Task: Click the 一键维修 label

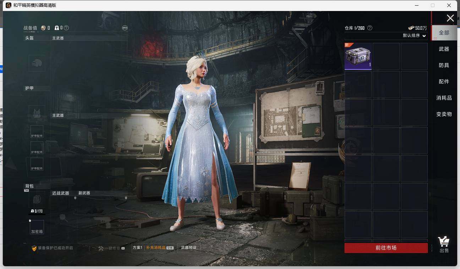Action: (112, 248)
